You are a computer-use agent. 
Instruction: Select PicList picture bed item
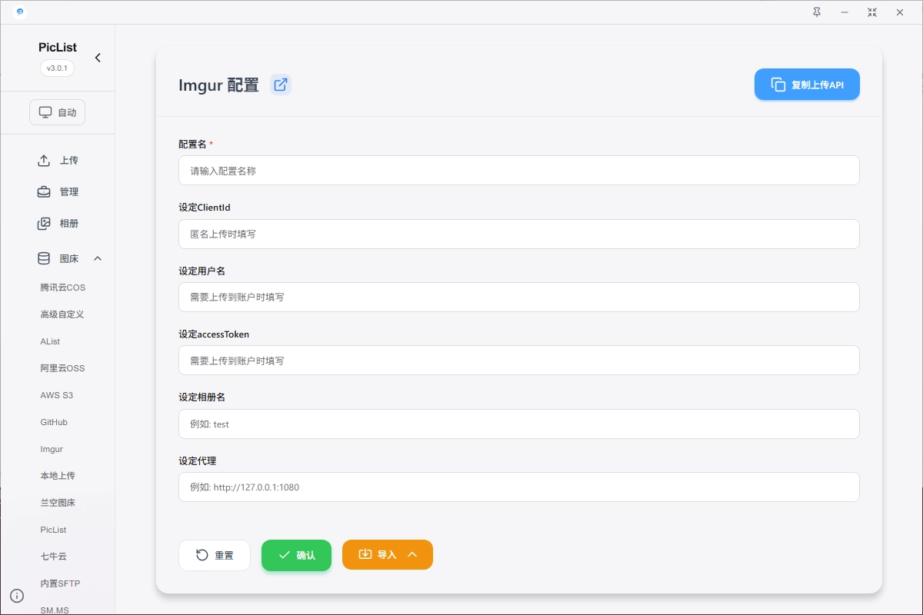tap(53, 530)
